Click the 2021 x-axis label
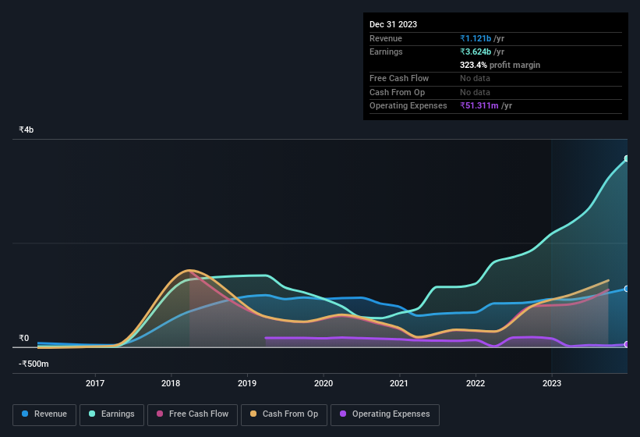 click(x=399, y=383)
